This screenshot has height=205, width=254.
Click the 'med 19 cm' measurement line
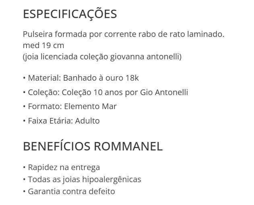[x=43, y=45]
